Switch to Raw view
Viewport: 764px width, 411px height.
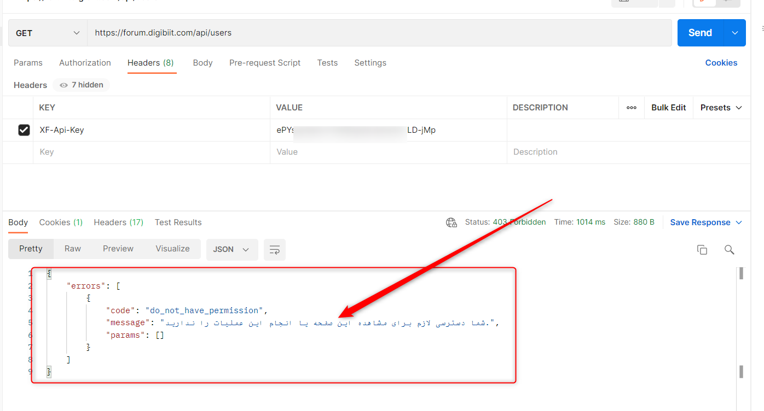point(73,249)
